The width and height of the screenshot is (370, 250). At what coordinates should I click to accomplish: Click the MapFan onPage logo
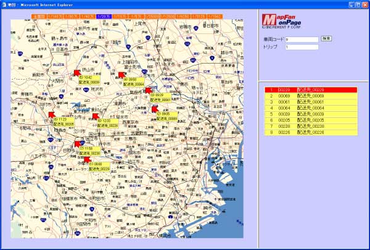point(282,21)
